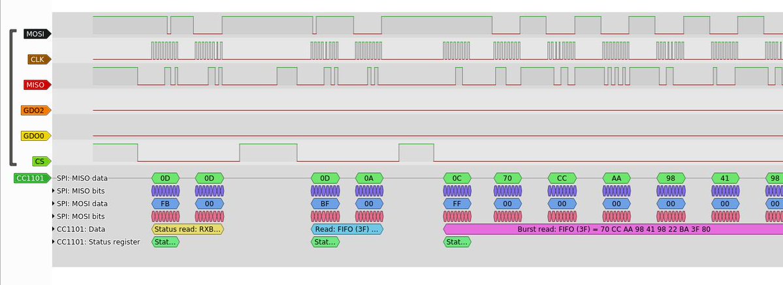Image resolution: width=783 pixels, height=285 pixels.
Task: Click the trace group bracket beside the channels
Action: coord(12,97)
